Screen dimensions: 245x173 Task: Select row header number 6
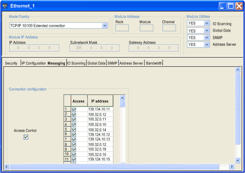pyautogui.click(x=67, y=134)
